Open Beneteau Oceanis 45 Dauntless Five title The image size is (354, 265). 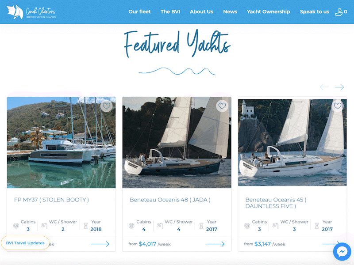[276, 203]
